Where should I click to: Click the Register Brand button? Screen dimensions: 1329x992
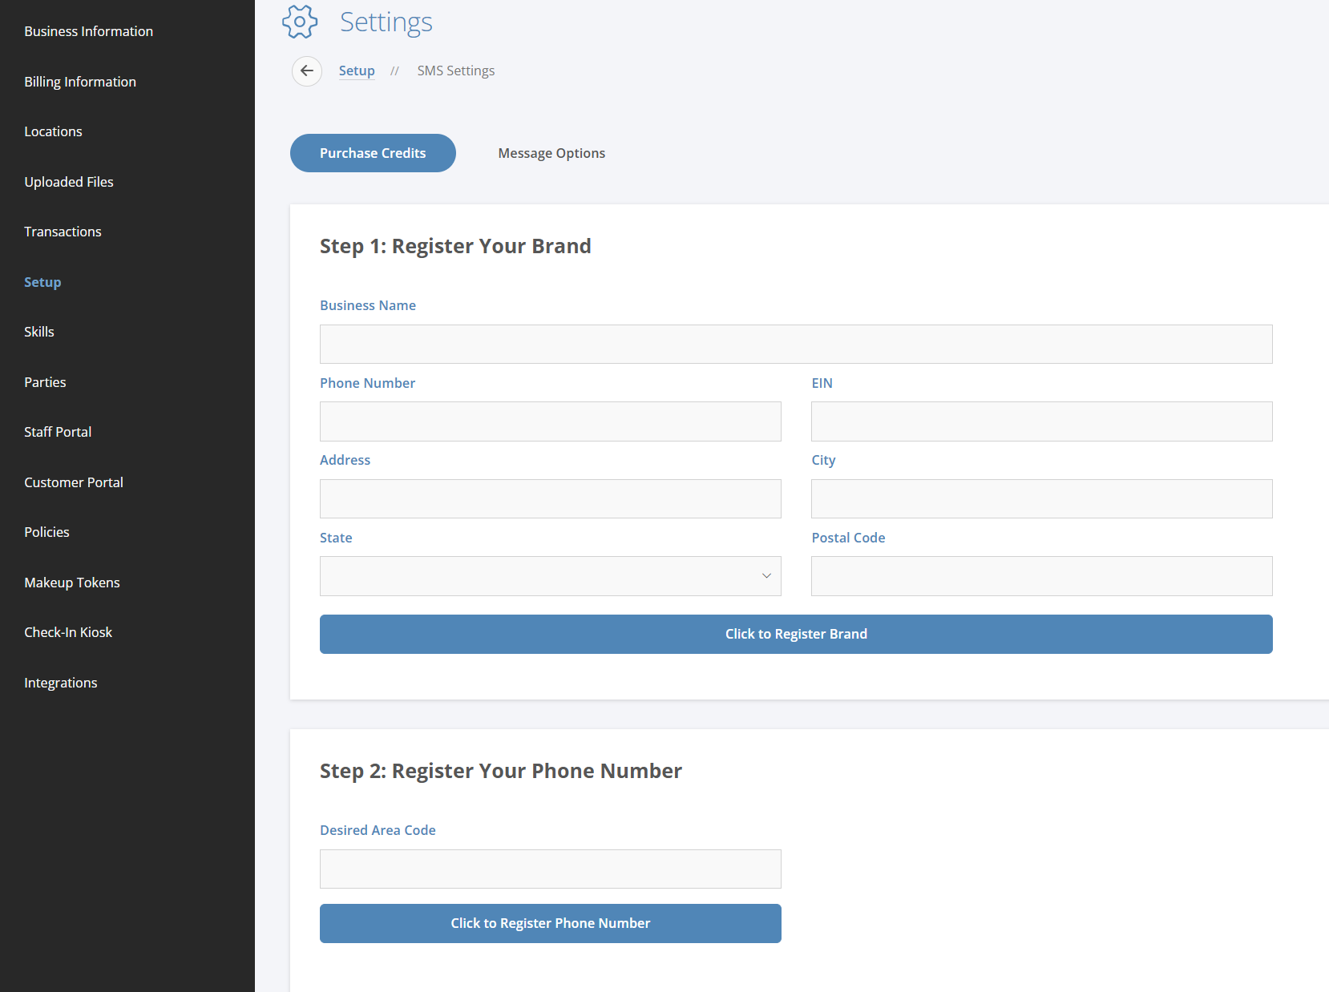796,634
